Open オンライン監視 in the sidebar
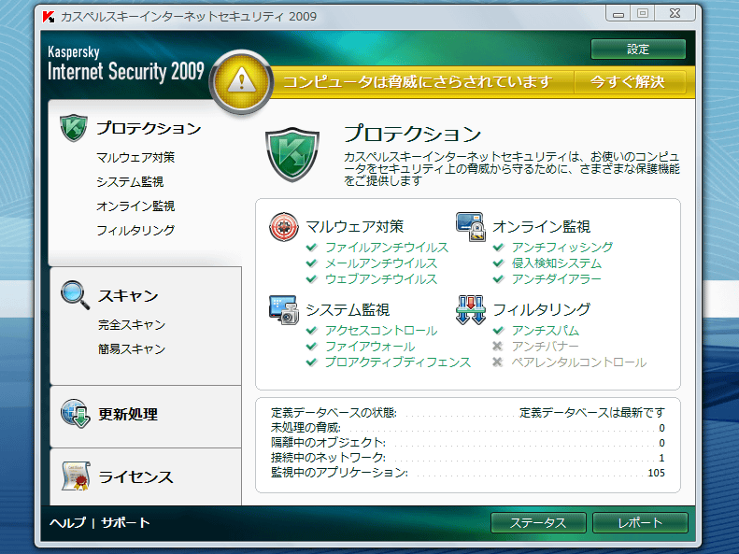 click(x=135, y=206)
